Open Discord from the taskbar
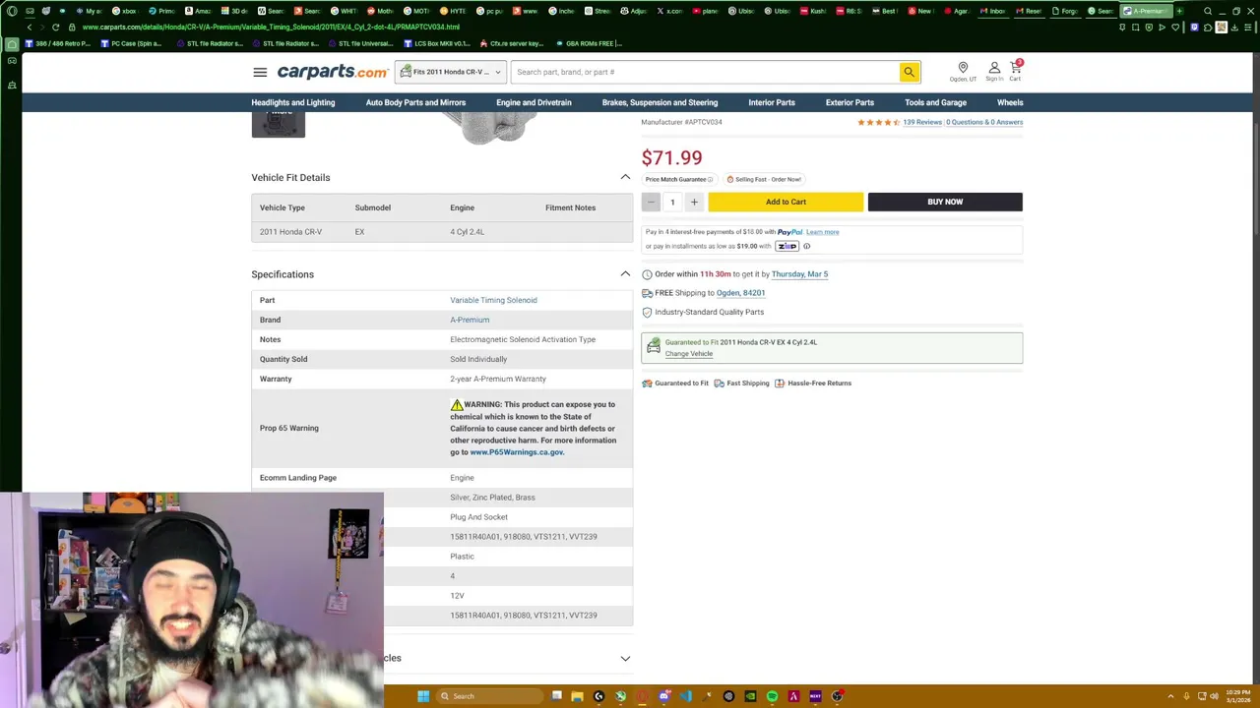 (664, 696)
